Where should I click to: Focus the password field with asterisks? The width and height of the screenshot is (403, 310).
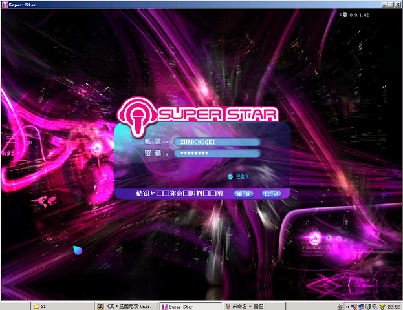pyautogui.click(x=217, y=153)
